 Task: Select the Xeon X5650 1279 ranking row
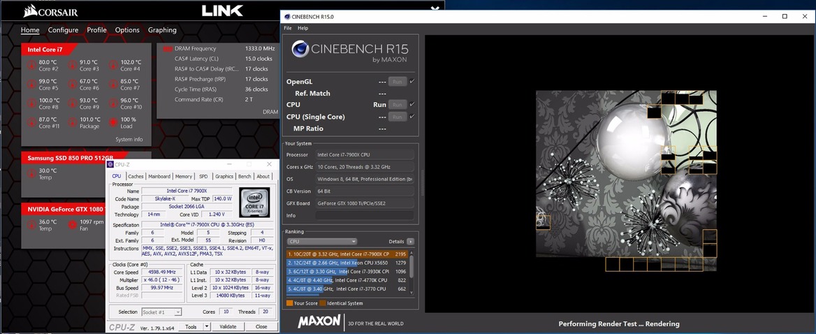pos(347,263)
